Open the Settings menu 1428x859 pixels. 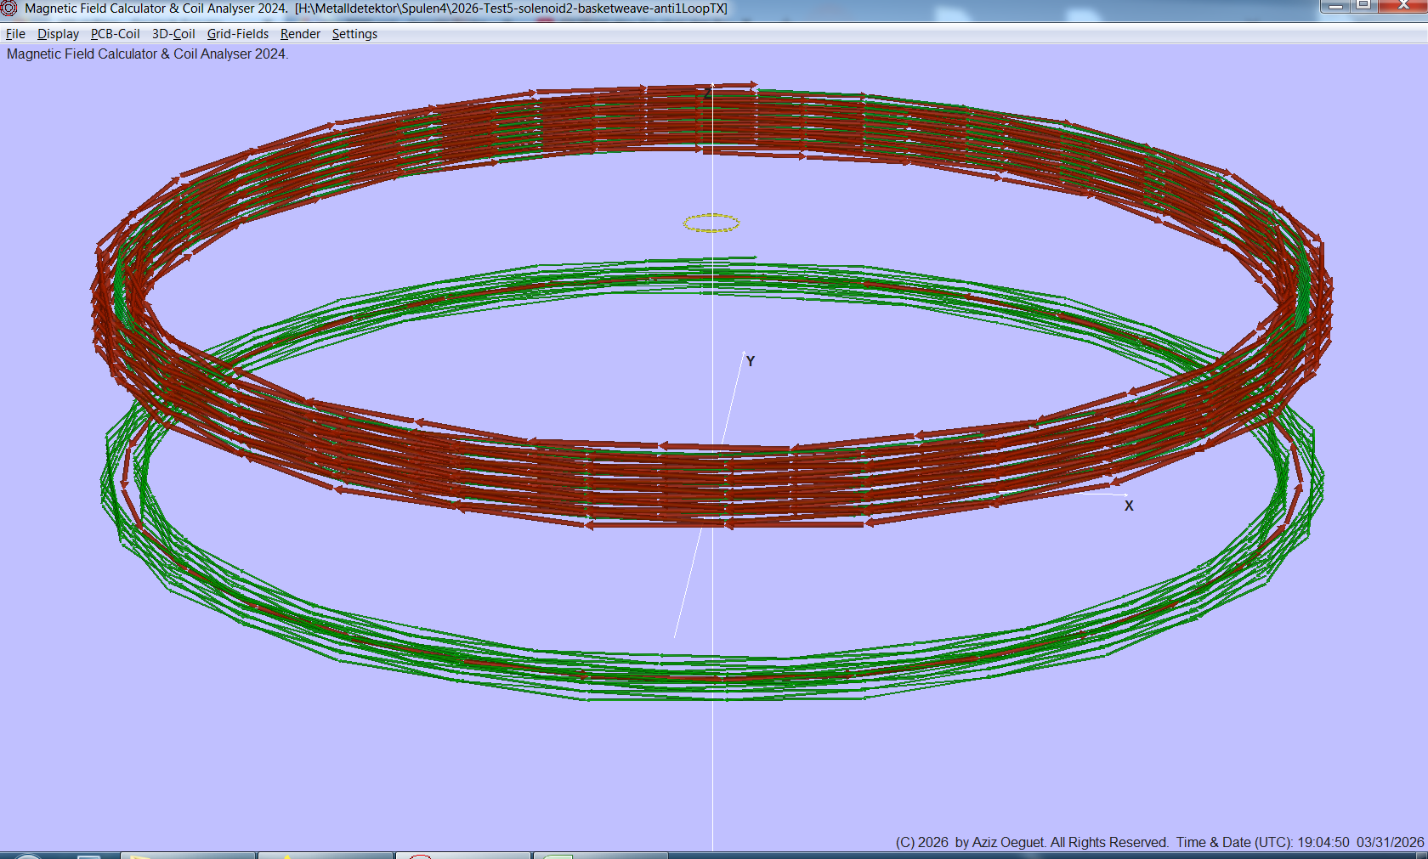(x=354, y=34)
